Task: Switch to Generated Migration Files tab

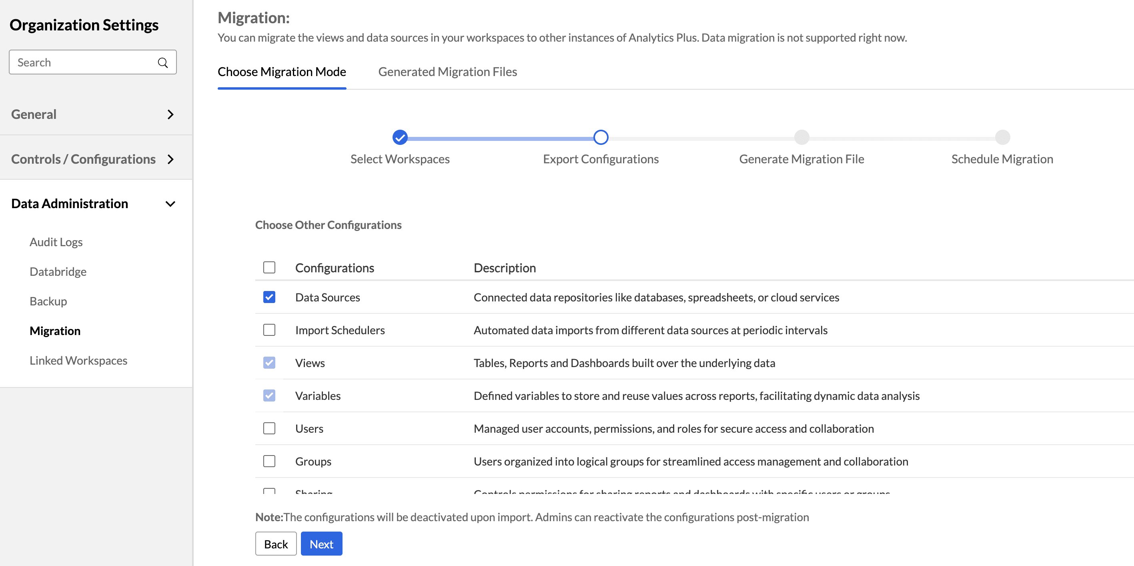Action: coord(447,72)
